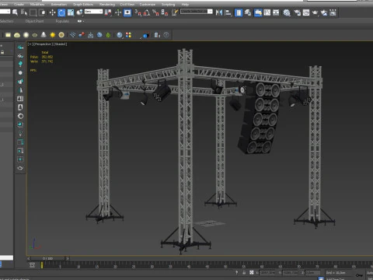Toggle Window/Crossing selection mode
This screenshot has height=280, width=373.
(x=42, y=12)
